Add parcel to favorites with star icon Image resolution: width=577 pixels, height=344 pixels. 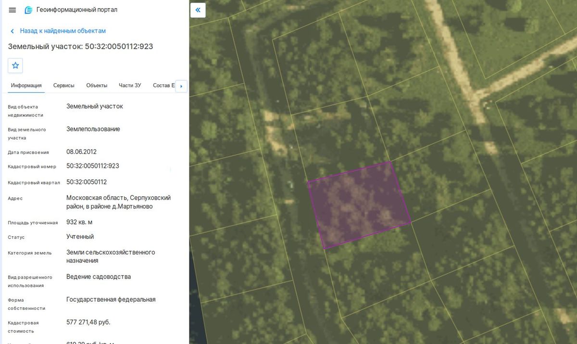pyautogui.click(x=15, y=65)
